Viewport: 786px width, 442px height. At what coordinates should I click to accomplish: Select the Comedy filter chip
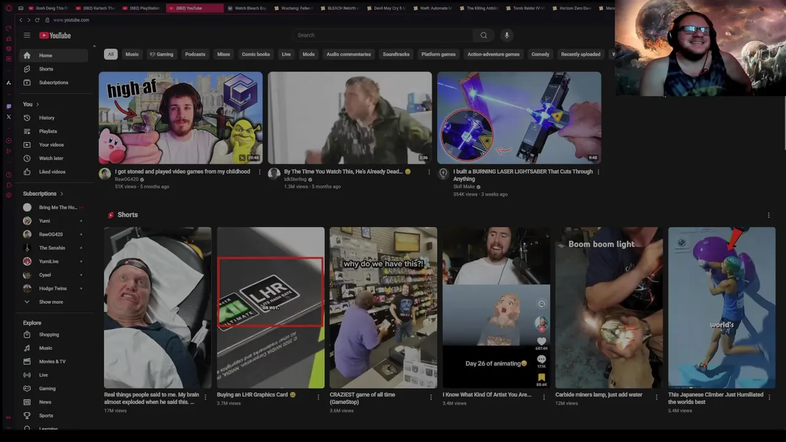point(540,54)
